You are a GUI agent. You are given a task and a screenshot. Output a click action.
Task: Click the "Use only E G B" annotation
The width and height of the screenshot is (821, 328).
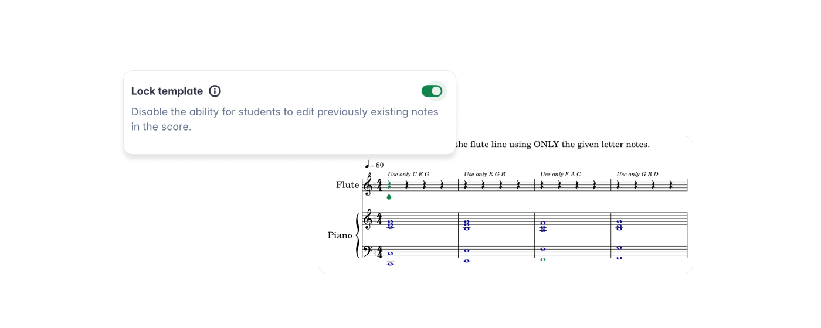click(x=484, y=174)
